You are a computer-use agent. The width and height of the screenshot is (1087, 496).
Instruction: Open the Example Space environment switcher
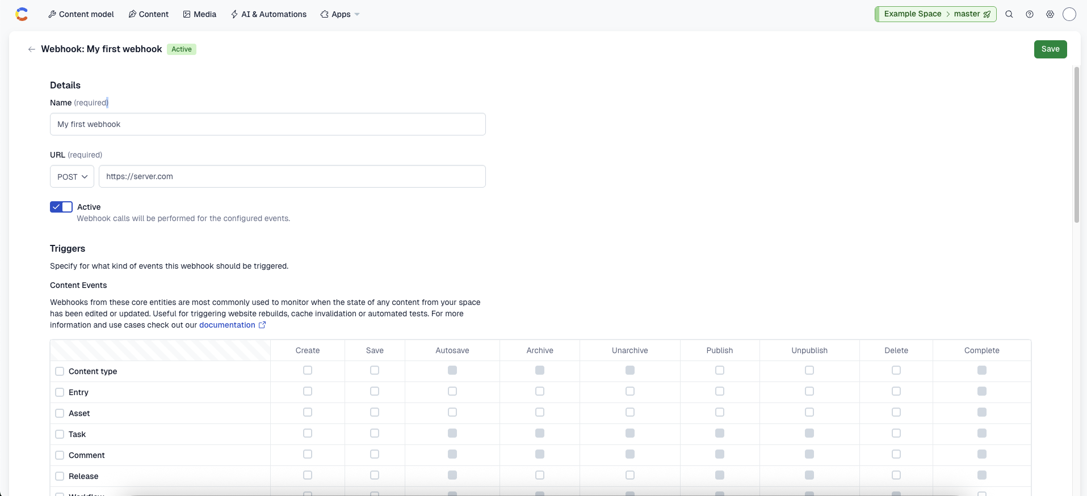coord(913,14)
